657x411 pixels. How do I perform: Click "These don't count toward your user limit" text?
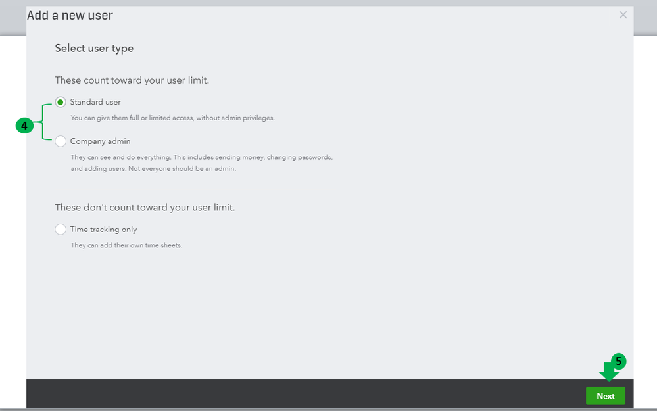(x=145, y=207)
